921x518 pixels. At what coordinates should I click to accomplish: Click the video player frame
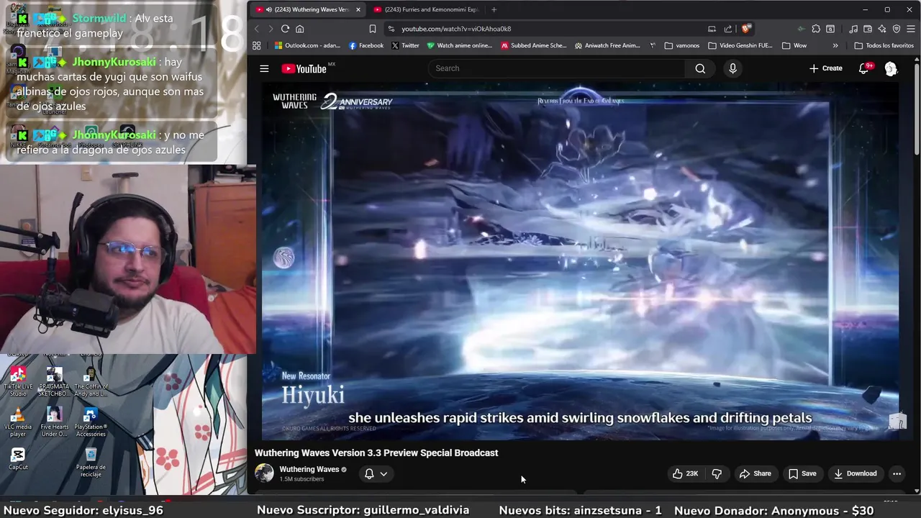click(580, 261)
